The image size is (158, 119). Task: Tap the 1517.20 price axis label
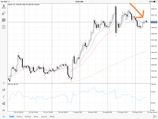coord(154,15)
